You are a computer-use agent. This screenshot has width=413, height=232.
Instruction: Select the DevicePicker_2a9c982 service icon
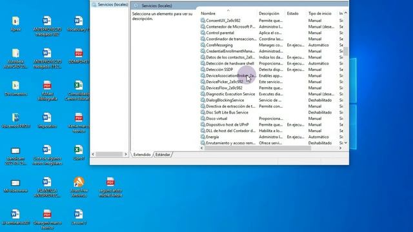tap(203, 82)
